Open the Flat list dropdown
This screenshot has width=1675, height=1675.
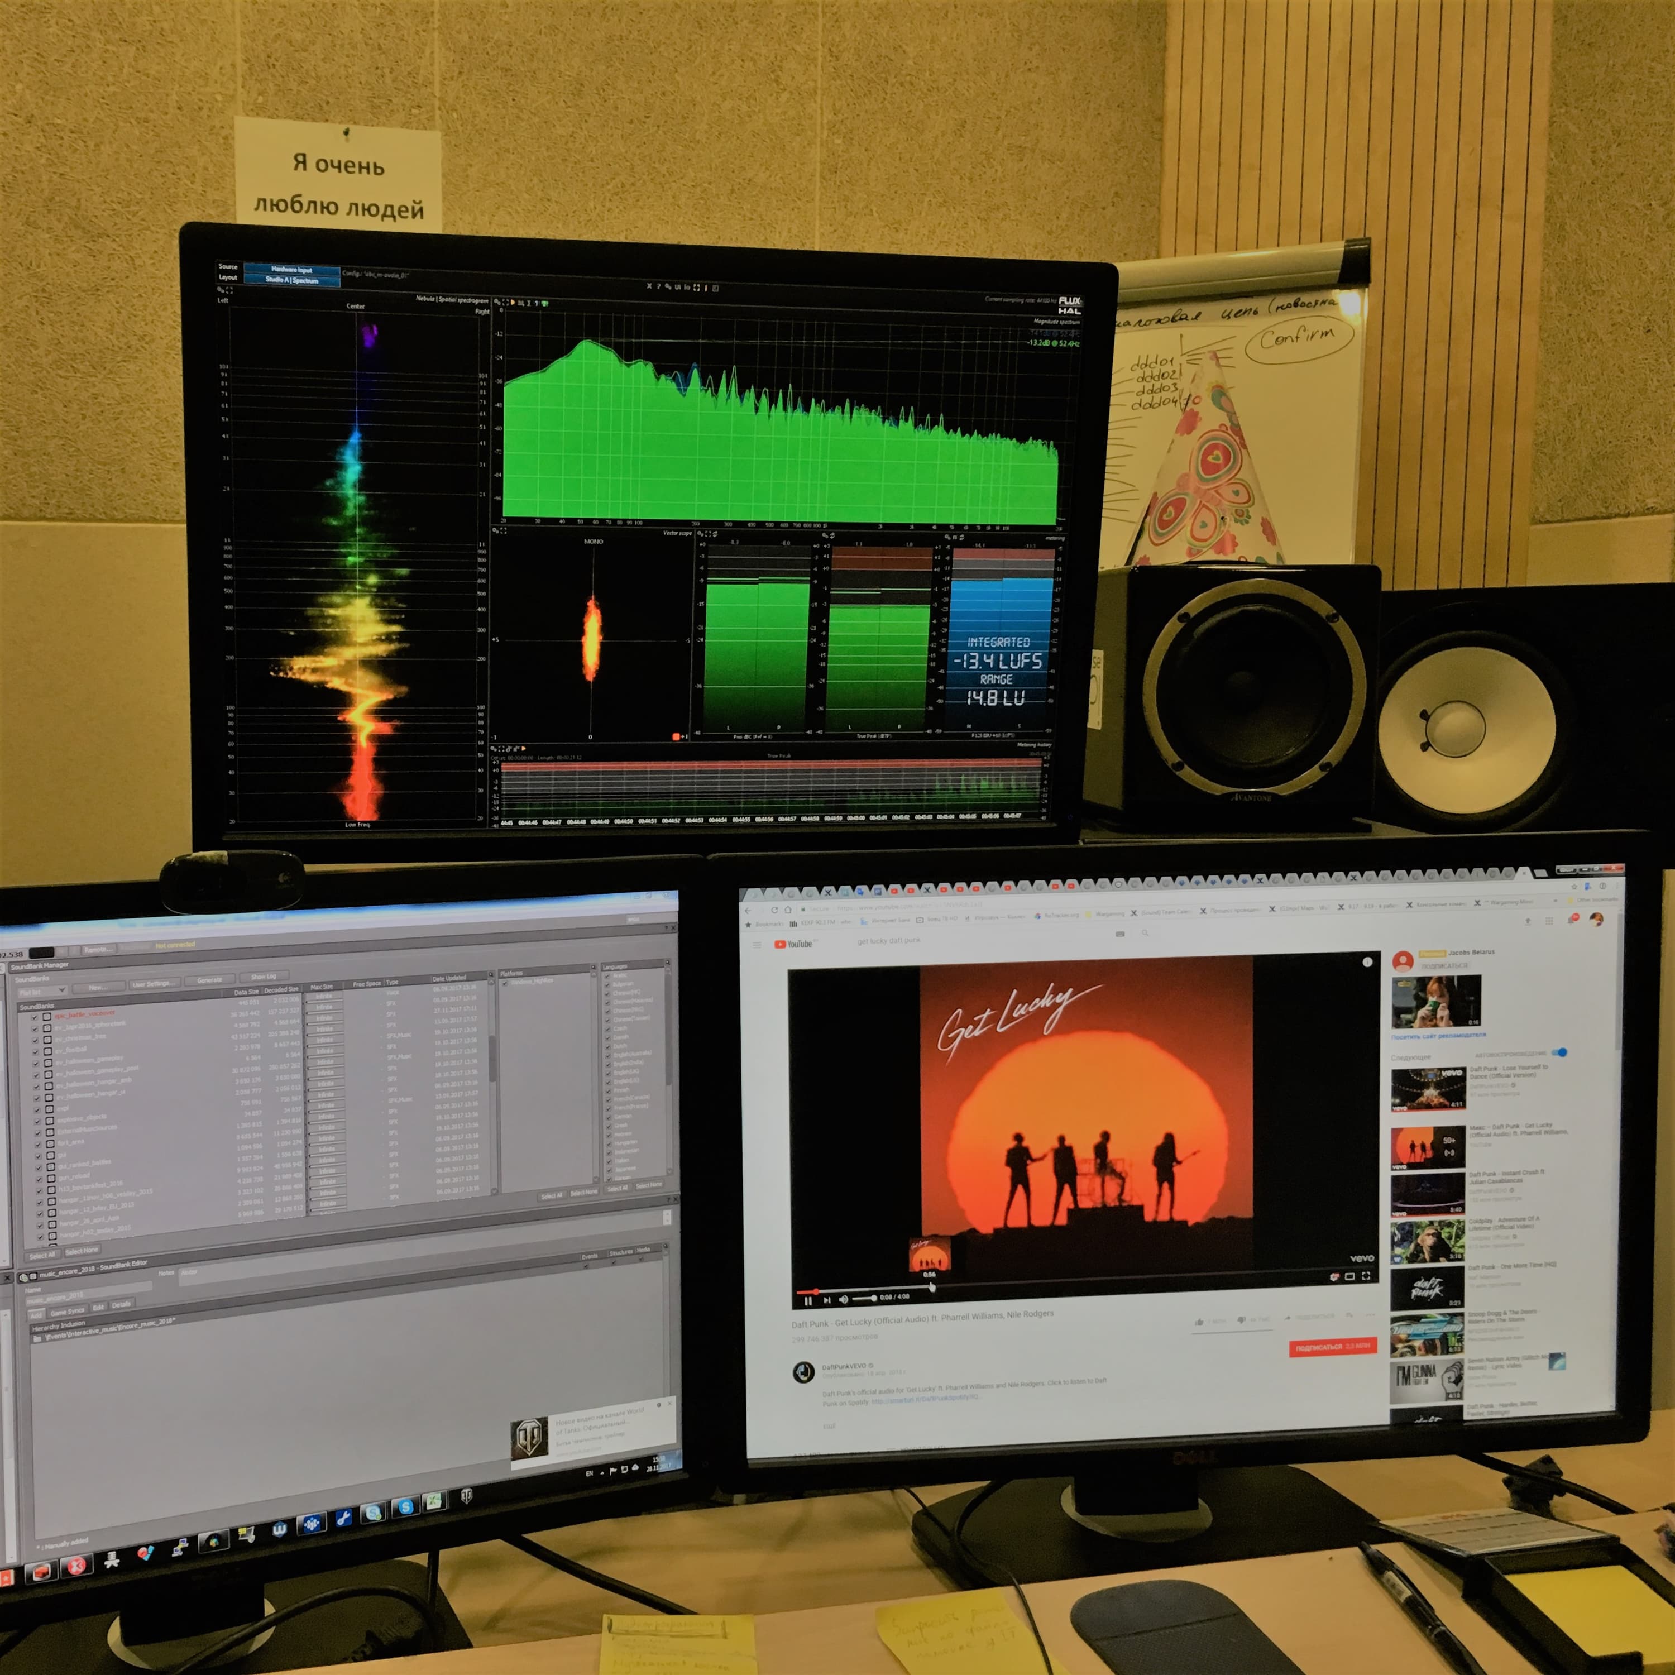point(42,991)
